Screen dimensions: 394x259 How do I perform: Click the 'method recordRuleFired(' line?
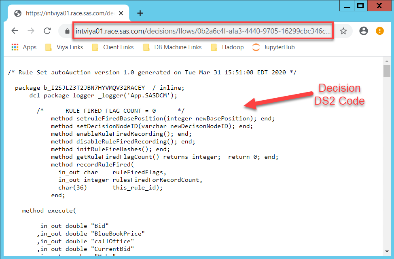coord(93,164)
